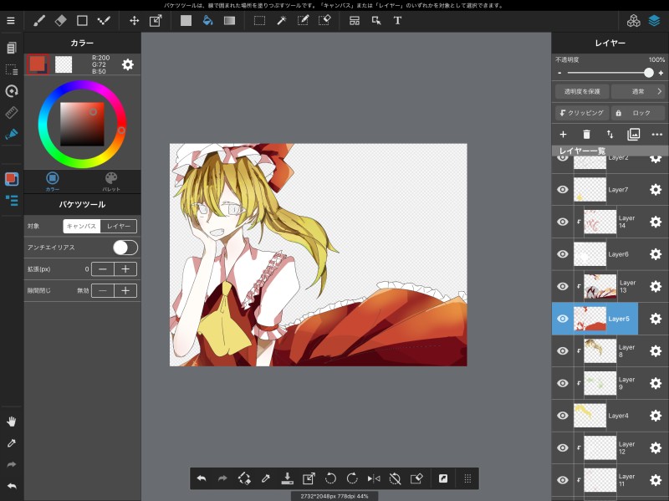Hide Layer 13 with its eye icon

pos(563,286)
